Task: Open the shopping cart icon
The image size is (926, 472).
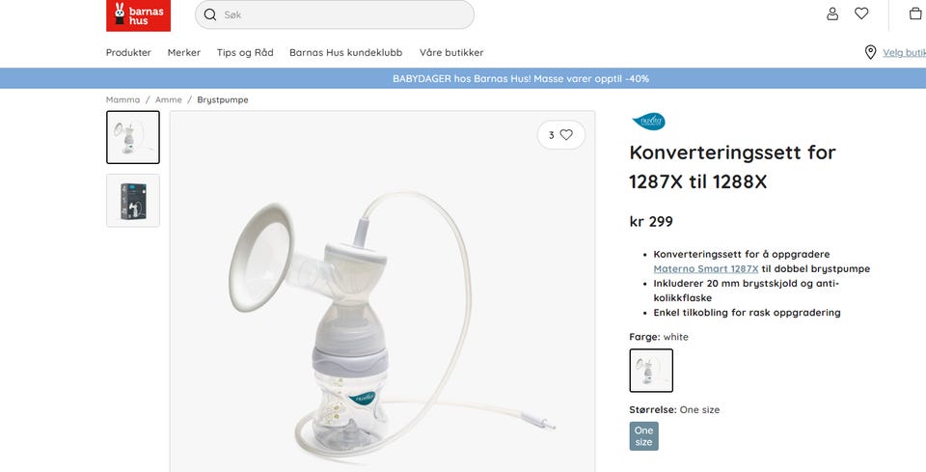Action: coord(916,14)
